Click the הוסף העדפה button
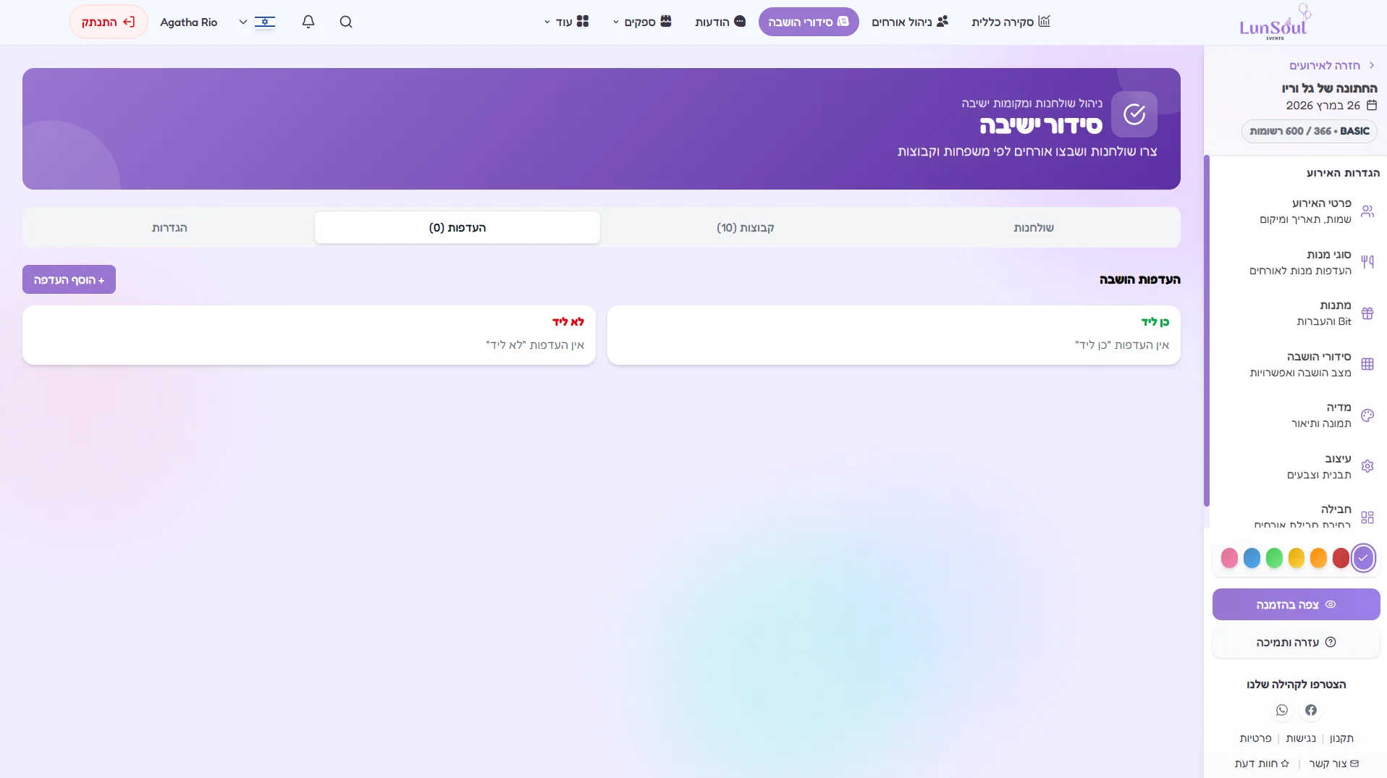This screenshot has width=1387, height=778. click(69, 279)
